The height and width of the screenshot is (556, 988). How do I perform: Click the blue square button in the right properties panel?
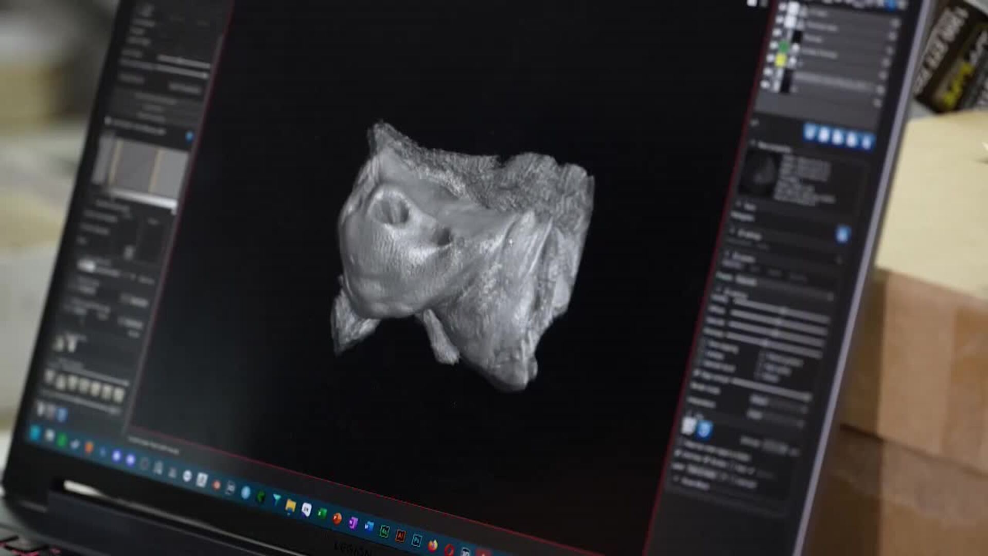842,235
